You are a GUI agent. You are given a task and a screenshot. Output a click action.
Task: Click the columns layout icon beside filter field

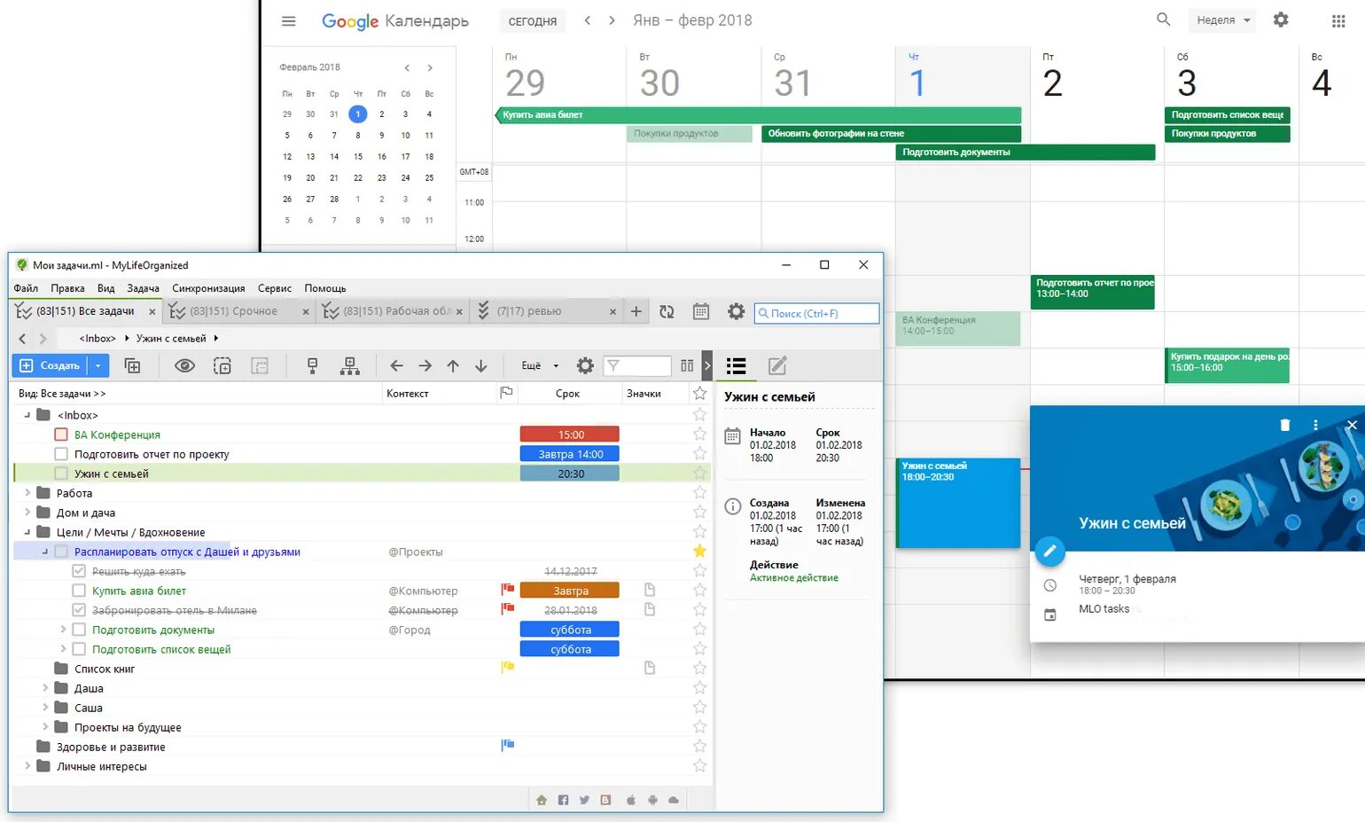[687, 365]
